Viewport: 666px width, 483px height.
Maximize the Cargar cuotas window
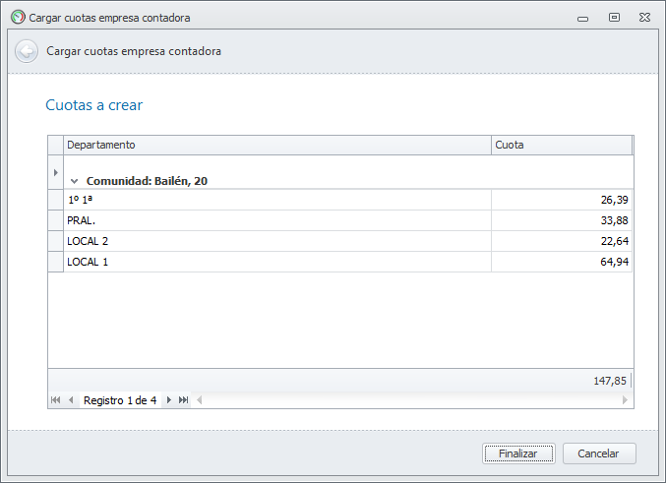pyautogui.click(x=614, y=17)
